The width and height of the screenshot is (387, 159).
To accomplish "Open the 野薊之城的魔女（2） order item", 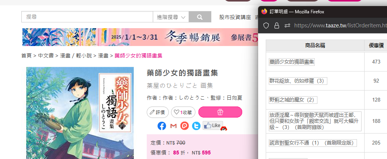I will pyautogui.click(x=293, y=100).
